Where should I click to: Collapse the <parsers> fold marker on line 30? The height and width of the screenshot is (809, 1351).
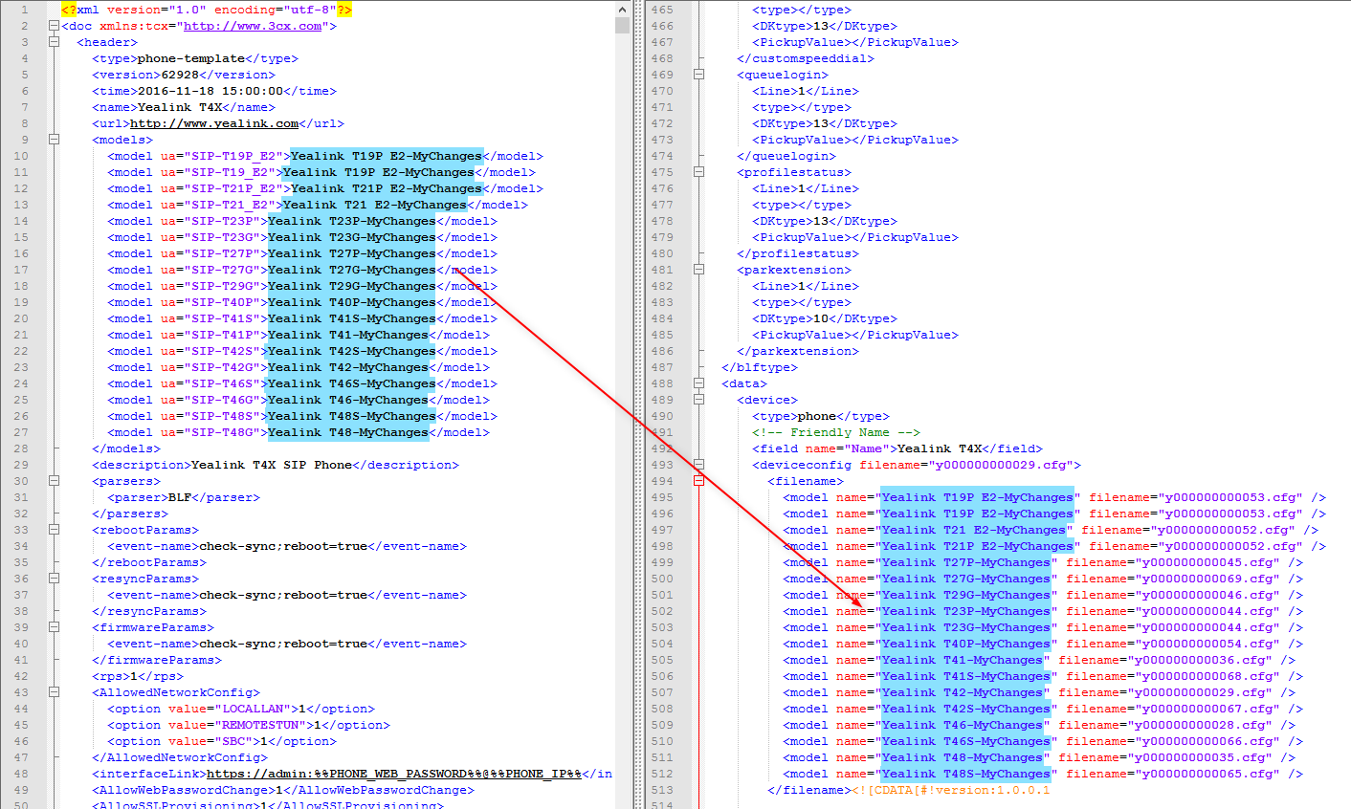pyautogui.click(x=54, y=481)
